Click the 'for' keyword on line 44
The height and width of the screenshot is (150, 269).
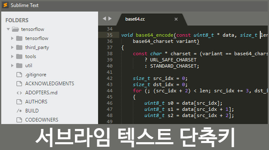pyautogui.click(x=137, y=91)
